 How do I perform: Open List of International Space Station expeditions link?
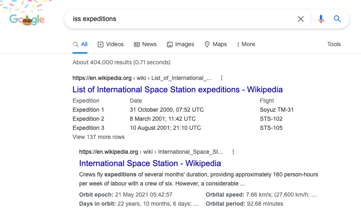(x=178, y=89)
